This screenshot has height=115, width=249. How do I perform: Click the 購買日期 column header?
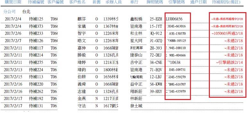[13, 2]
